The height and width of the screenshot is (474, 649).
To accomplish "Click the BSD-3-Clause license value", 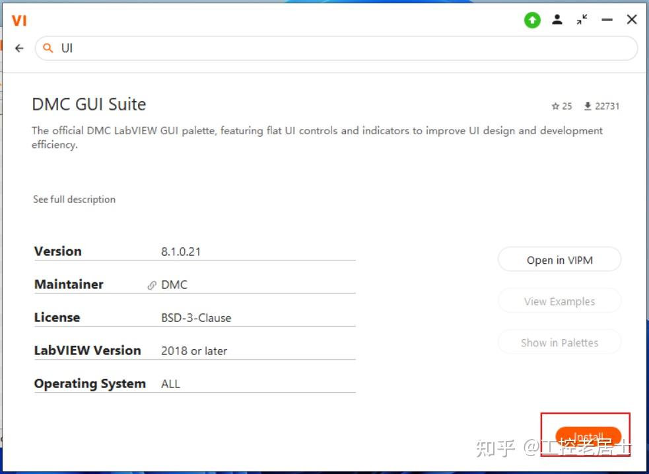I will click(196, 318).
